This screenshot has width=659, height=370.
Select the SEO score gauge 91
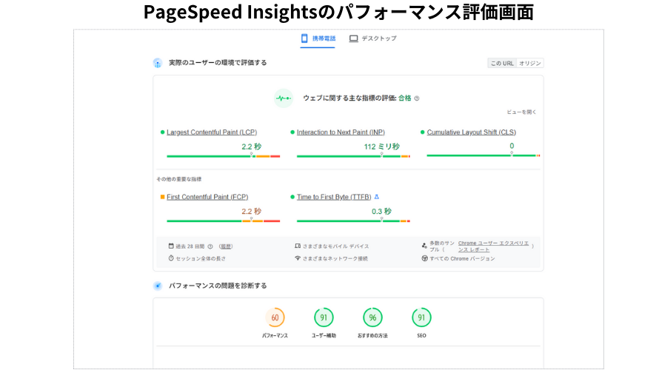pyautogui.click(x=421, y=318)
